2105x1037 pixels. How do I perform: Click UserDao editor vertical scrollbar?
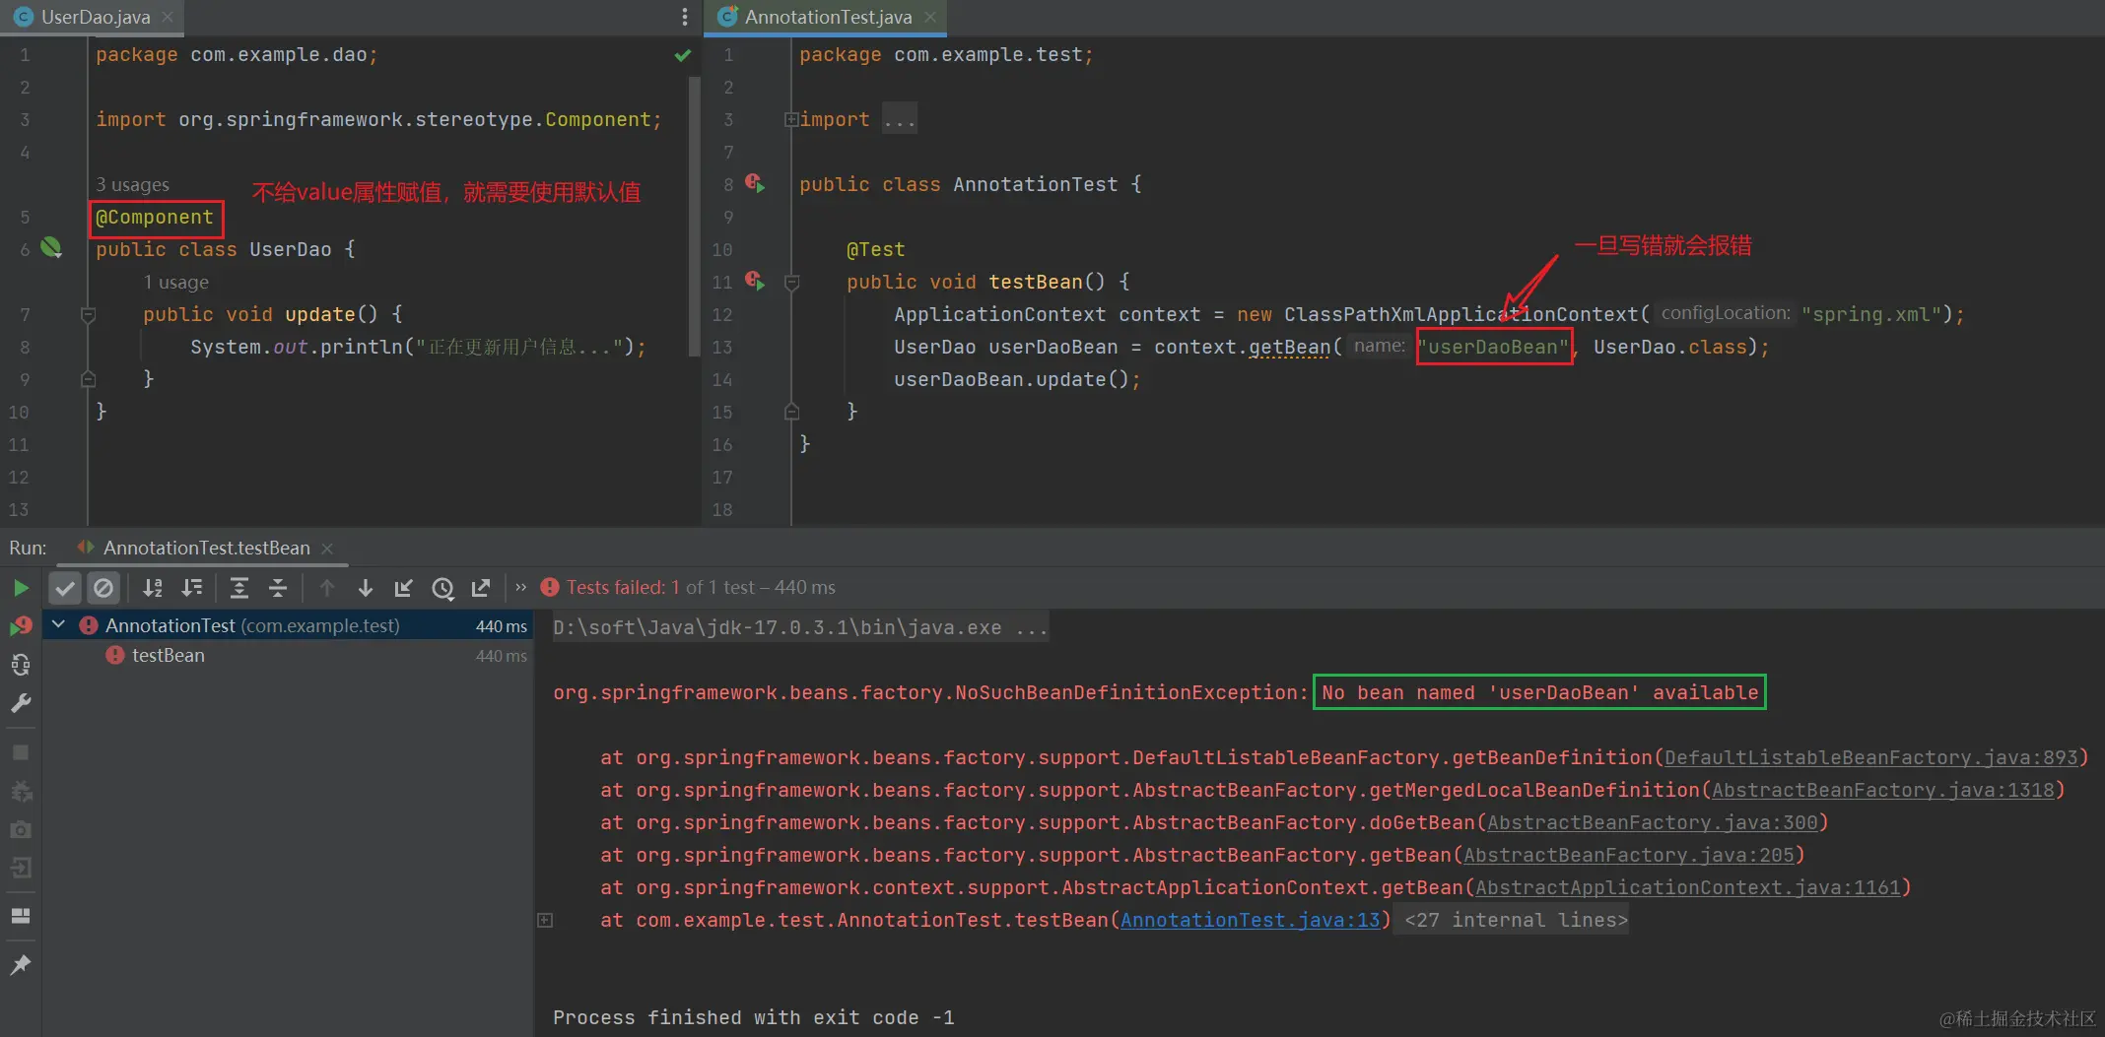[695, 217]
